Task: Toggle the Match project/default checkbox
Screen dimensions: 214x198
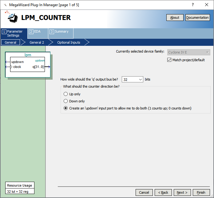Action: point(169,60)
